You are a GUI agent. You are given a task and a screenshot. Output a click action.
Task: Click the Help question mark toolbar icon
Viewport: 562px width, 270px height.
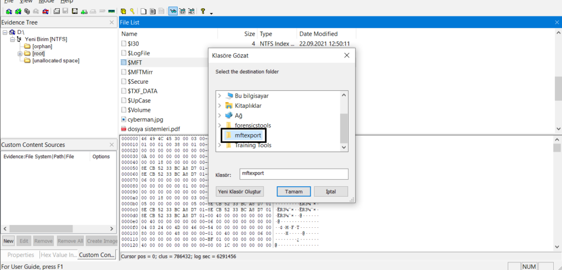tap(203, 11)
